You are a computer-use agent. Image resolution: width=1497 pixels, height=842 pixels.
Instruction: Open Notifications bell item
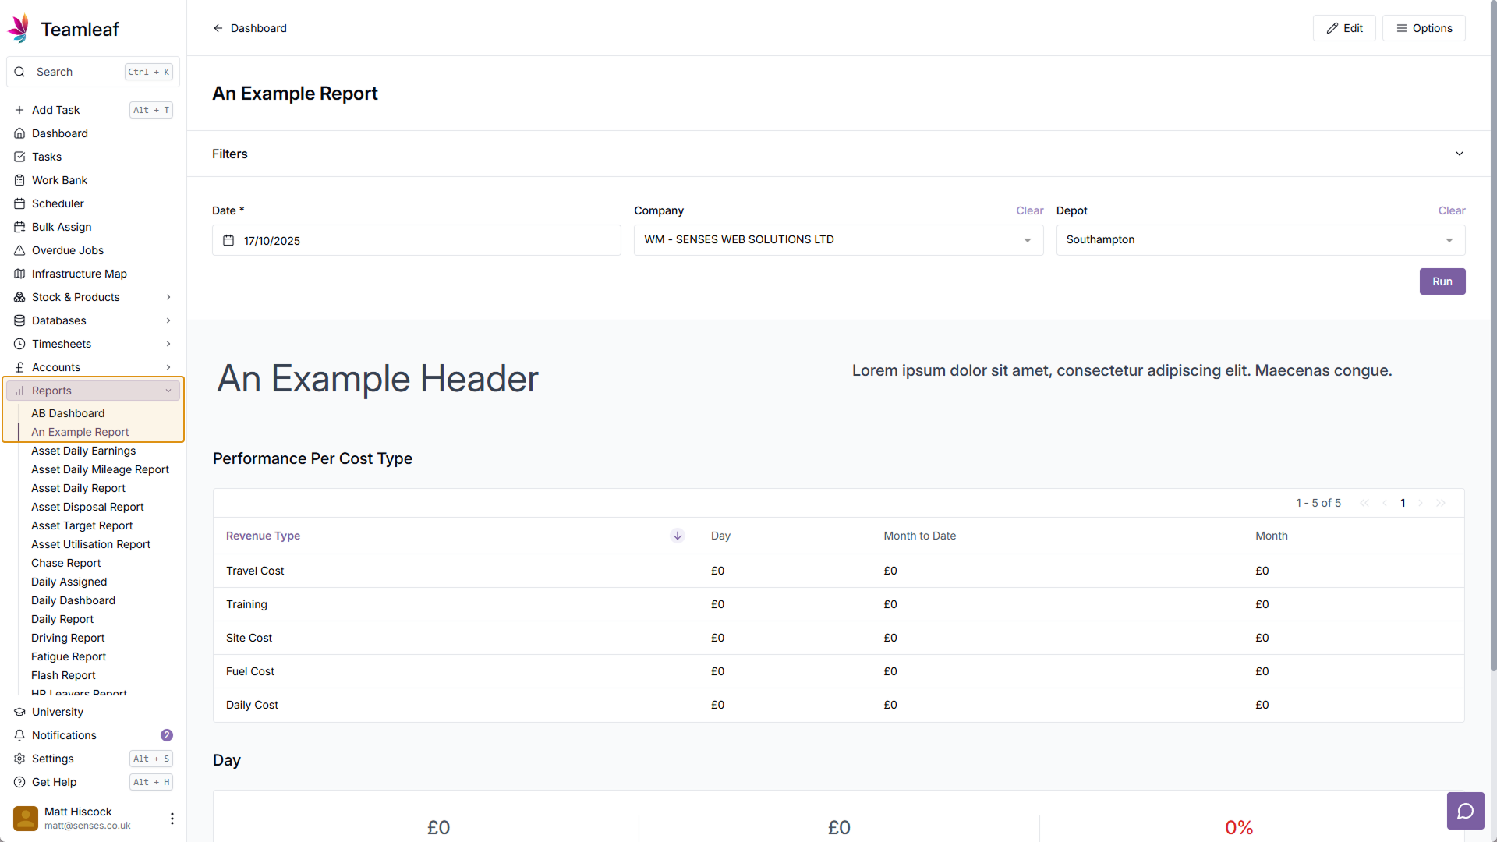(x=64, y=735)
